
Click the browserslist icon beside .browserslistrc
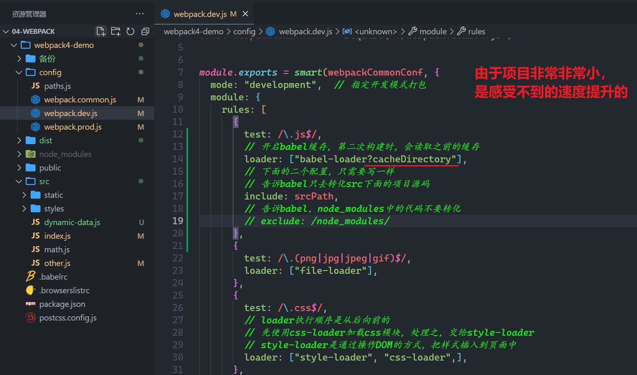pyautogui.click(x=31, y=290)
